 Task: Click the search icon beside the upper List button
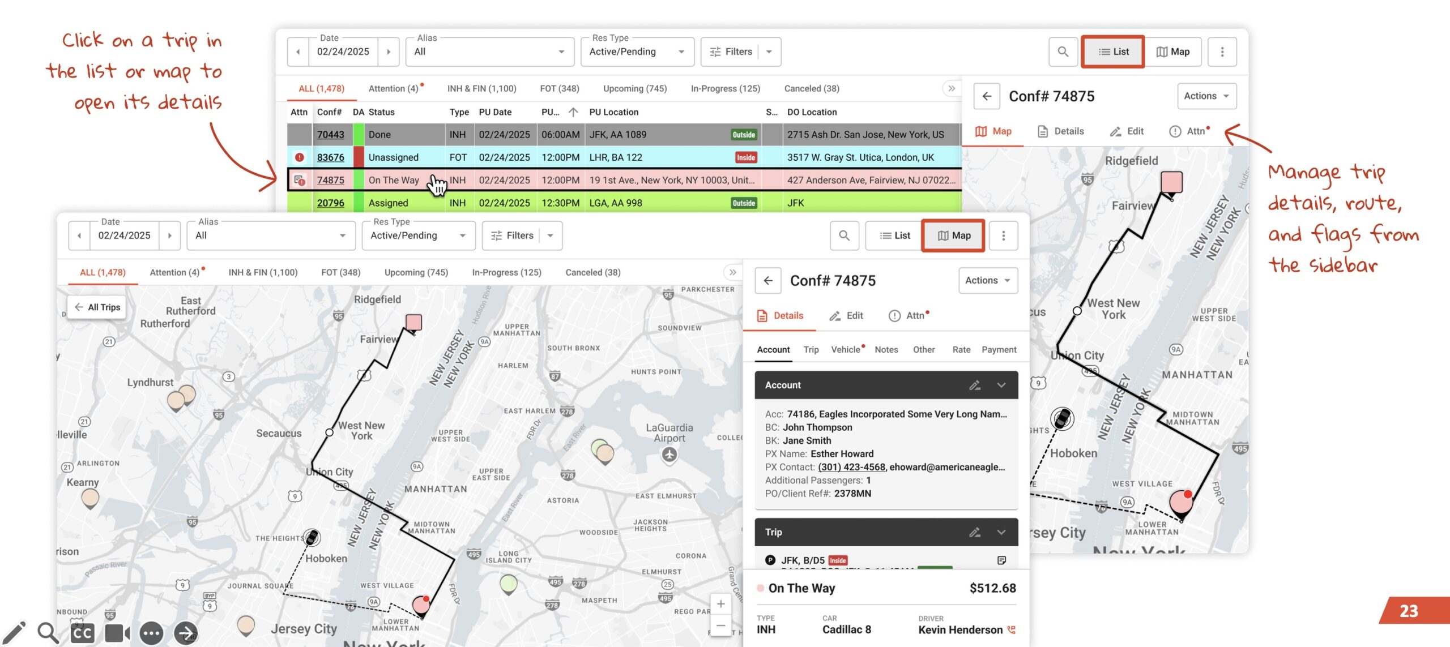click(x=1063, y=52)
